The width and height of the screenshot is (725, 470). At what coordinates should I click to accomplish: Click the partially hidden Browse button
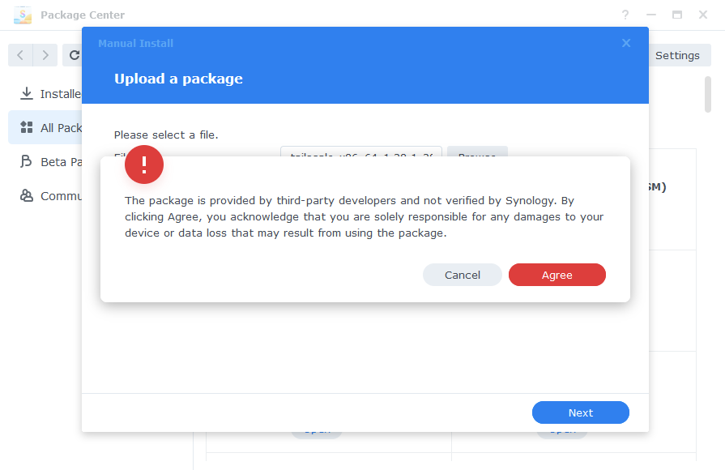tap(477, 152)
